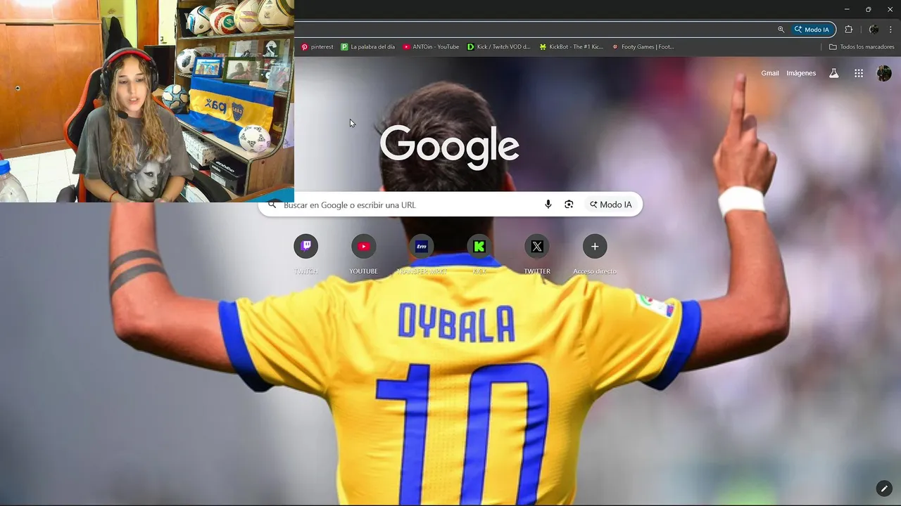The image size is (901, 506).
Task: Open Kick / Twitch VOD bookmark
Action: 499,47
